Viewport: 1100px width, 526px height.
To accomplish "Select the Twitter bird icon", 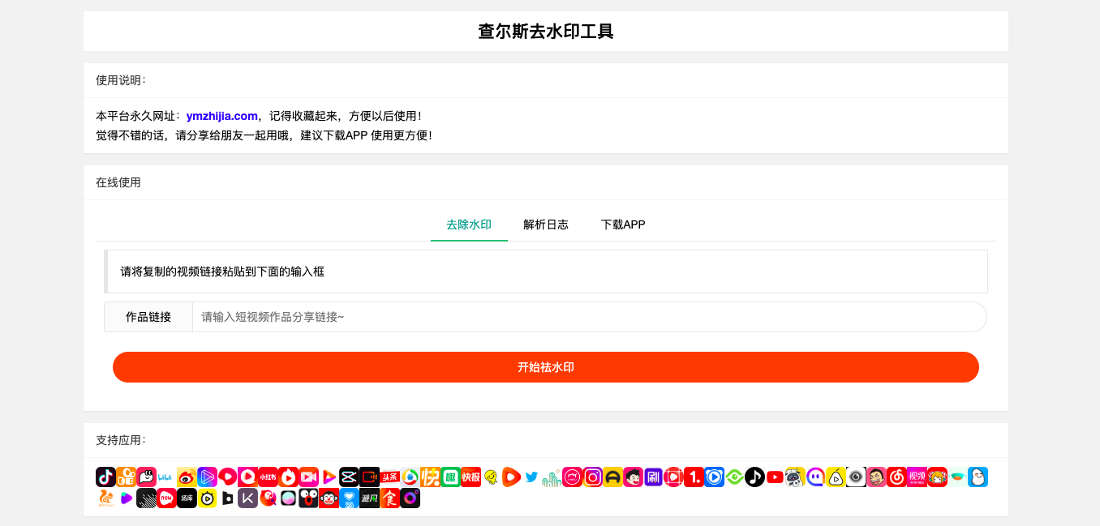I will [x=531, y=477].
